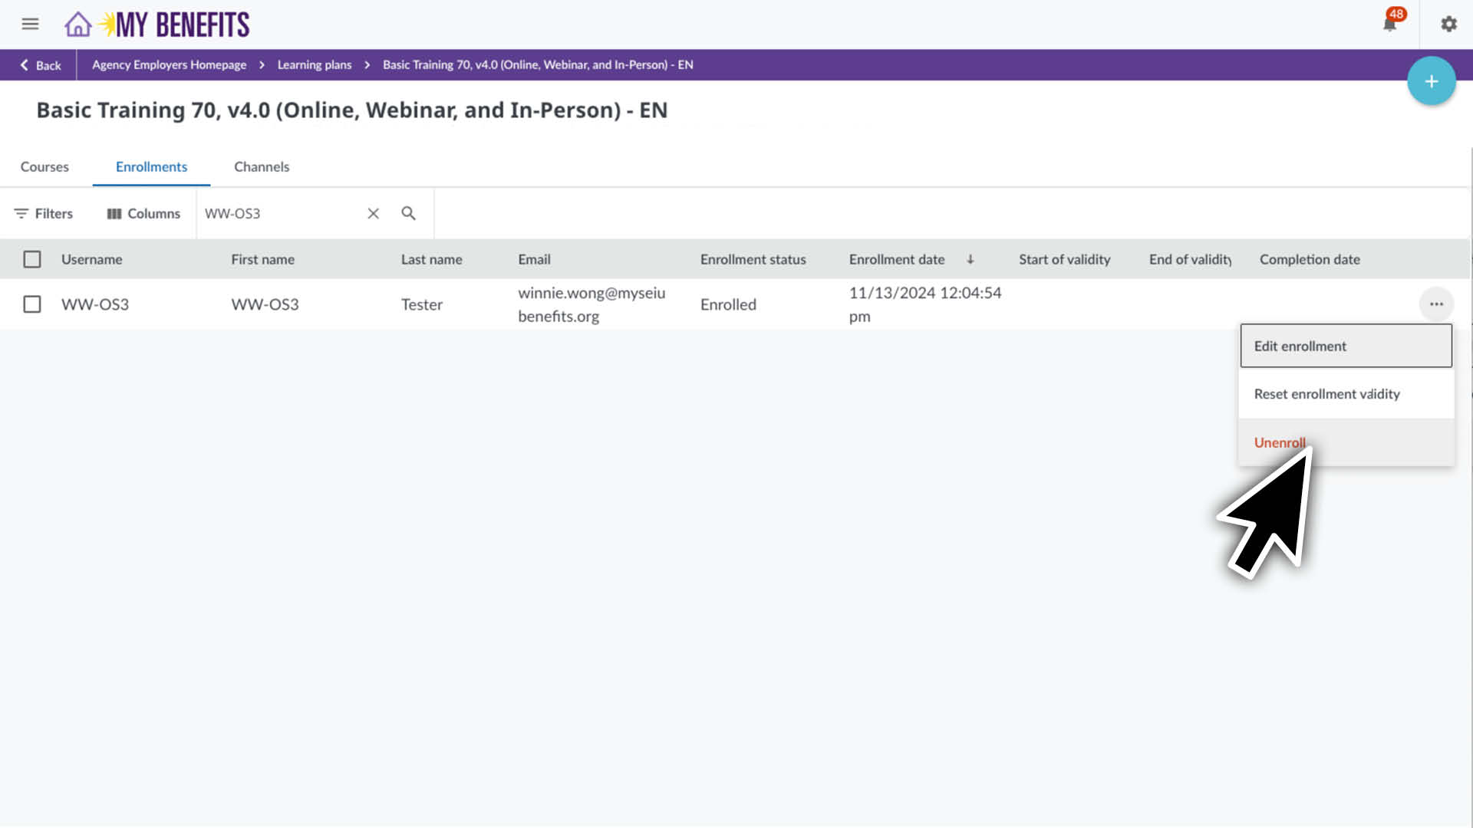Click the search magnifier icon
Image resolution: width=1473 pixels, height=828 pixels.
point(408,214)
